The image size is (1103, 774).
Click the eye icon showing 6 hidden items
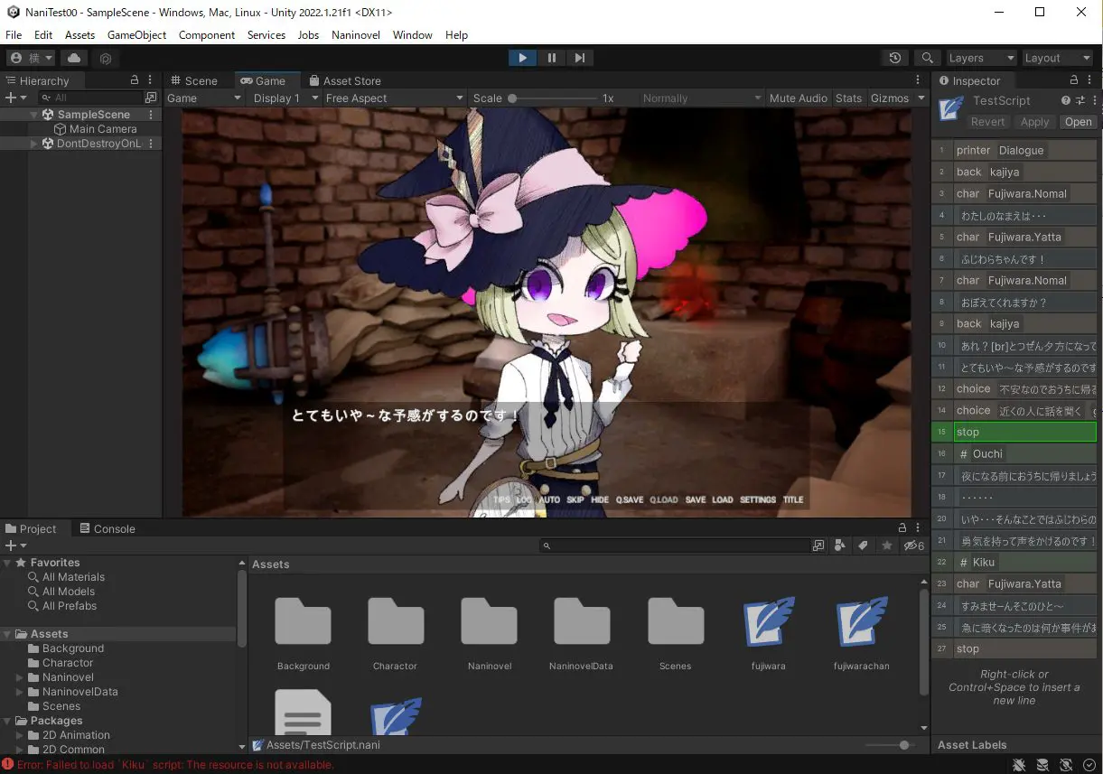(x=908, y=546)
